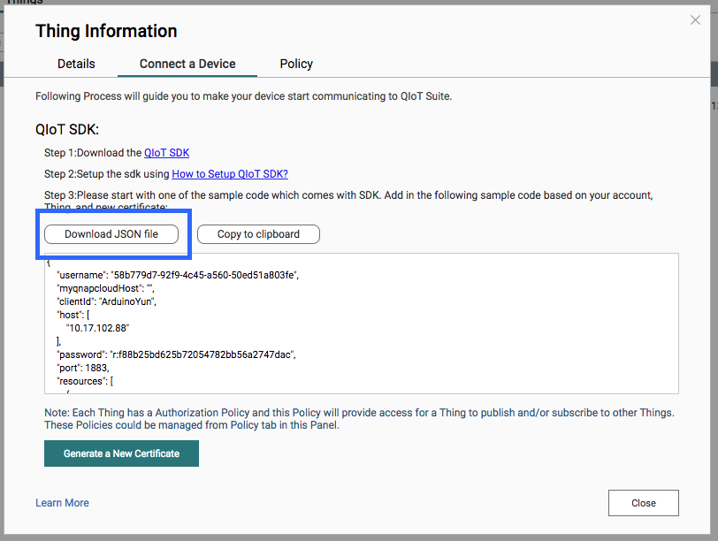718x541 pixels.
Task: Click the Thing Information dialog title
Action: 106,31
